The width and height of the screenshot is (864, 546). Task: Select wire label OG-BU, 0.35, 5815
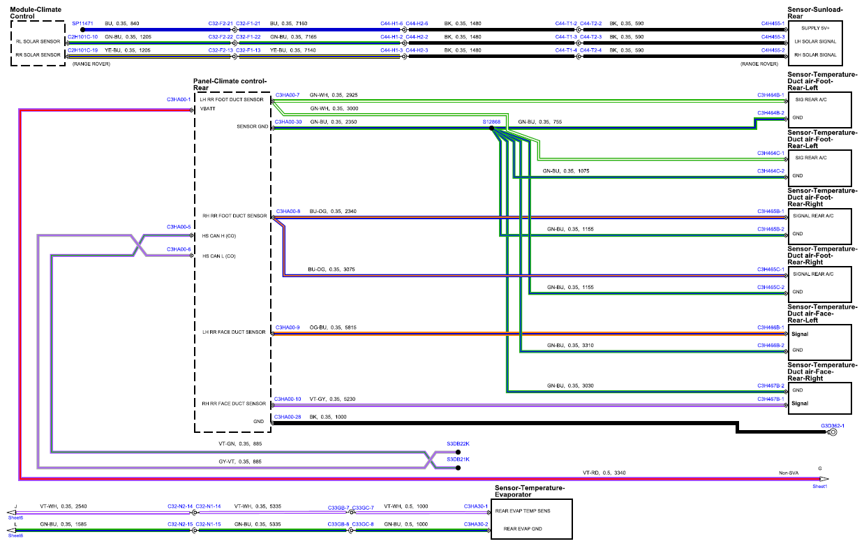(x=333, y=327)
